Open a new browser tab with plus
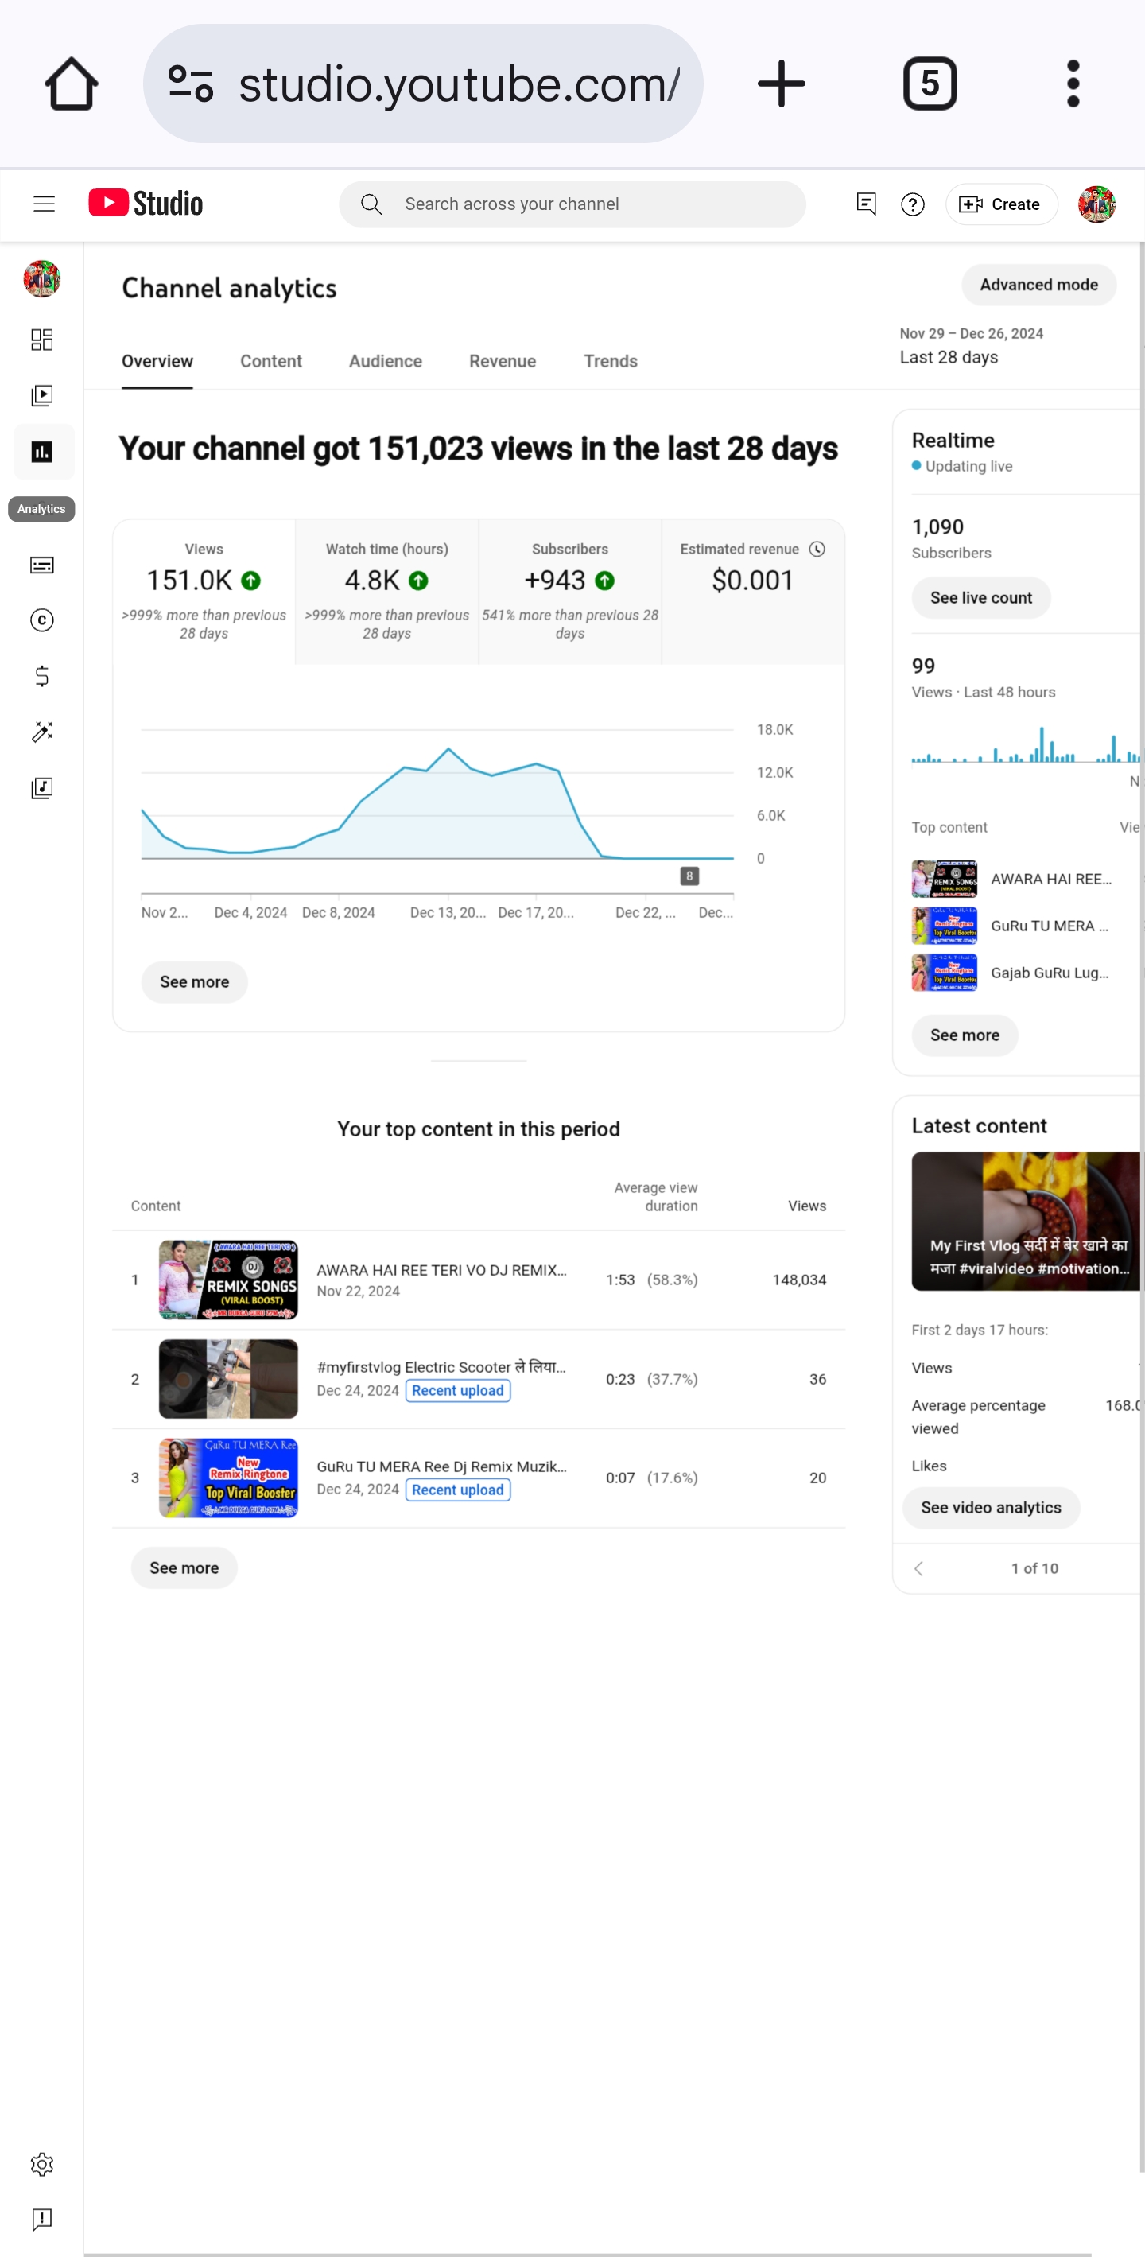This screenshot has width=1145, height=2257. coord(781,84)
